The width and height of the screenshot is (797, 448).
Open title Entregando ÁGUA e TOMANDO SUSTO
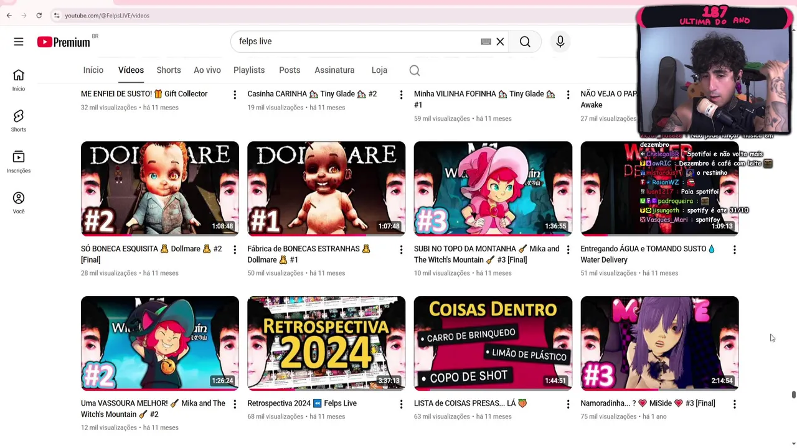(648, 254)
